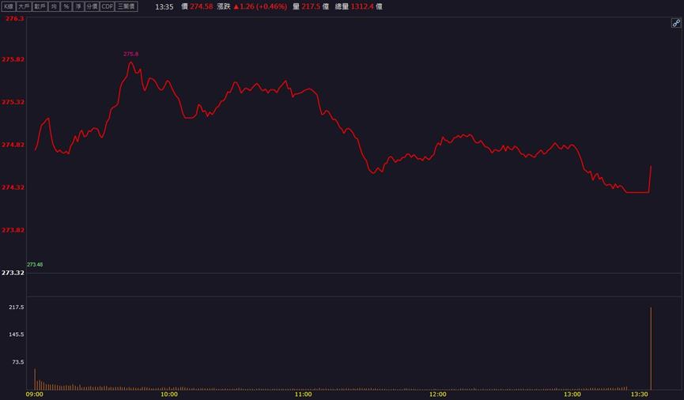Open the 分價 price distribution view
This screenshot has width=684, height=400.
[92, 6]
